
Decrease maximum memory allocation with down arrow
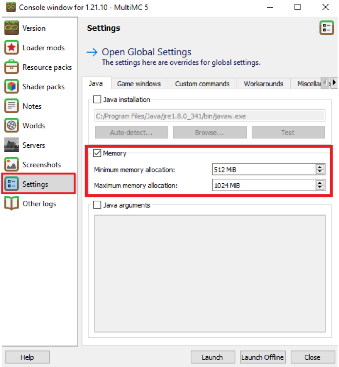pos(320,188)
